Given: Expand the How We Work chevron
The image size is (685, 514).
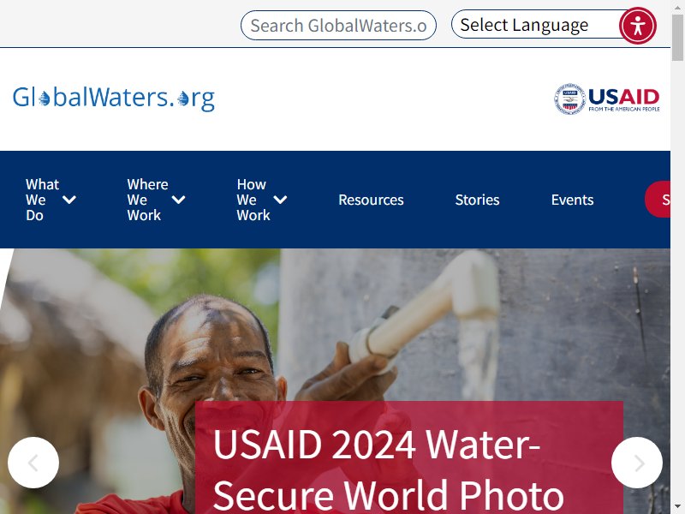Looking at the screenshot, I should point(280,200).
